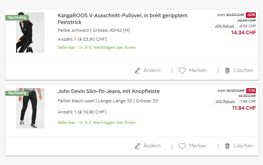Click pencil icon for KangaROOS pullover
The width and height of the screenshot is (263, 165).
pyautogui.click(x=137, y=71)
